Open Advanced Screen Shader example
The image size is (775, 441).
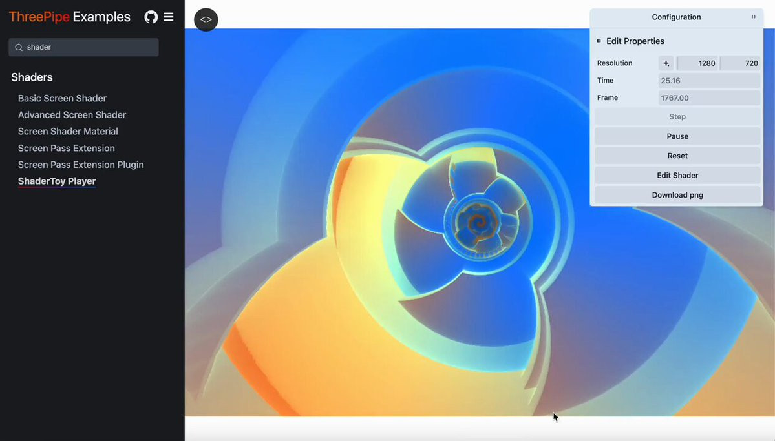(x=72, y=115)
